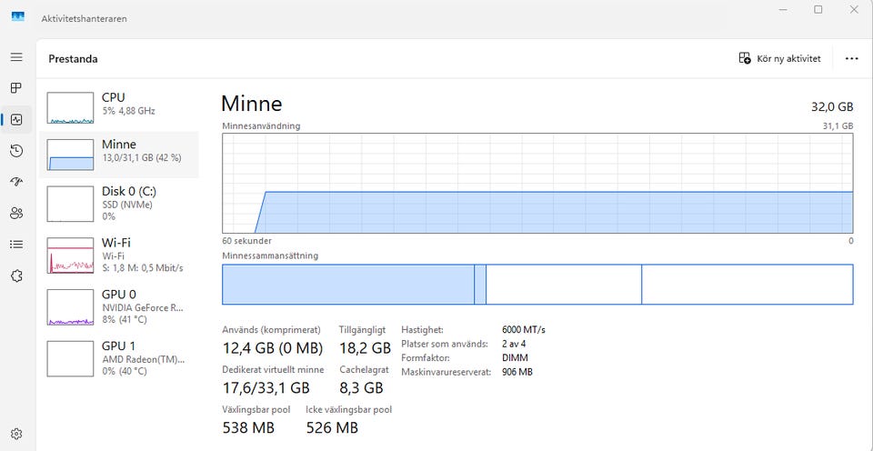Expand the hamburger navigation menu

pyautogui.click(x=16, y=57)
